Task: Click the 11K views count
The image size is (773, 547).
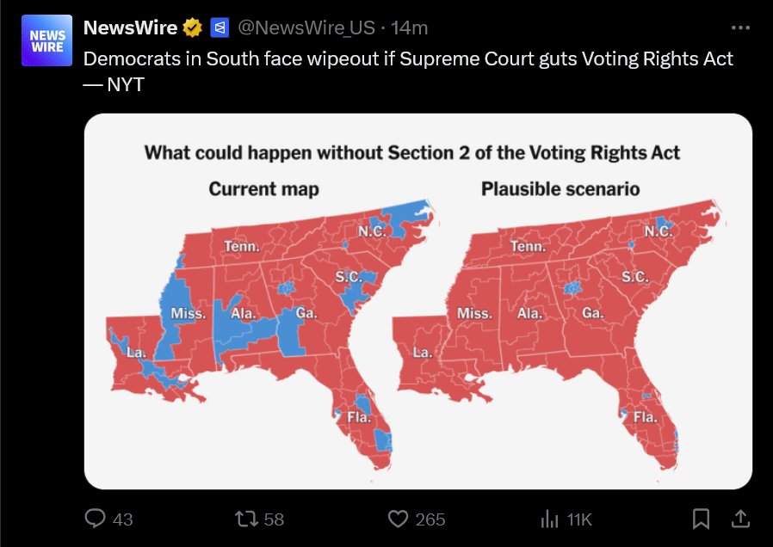Action: coord(579,519)
